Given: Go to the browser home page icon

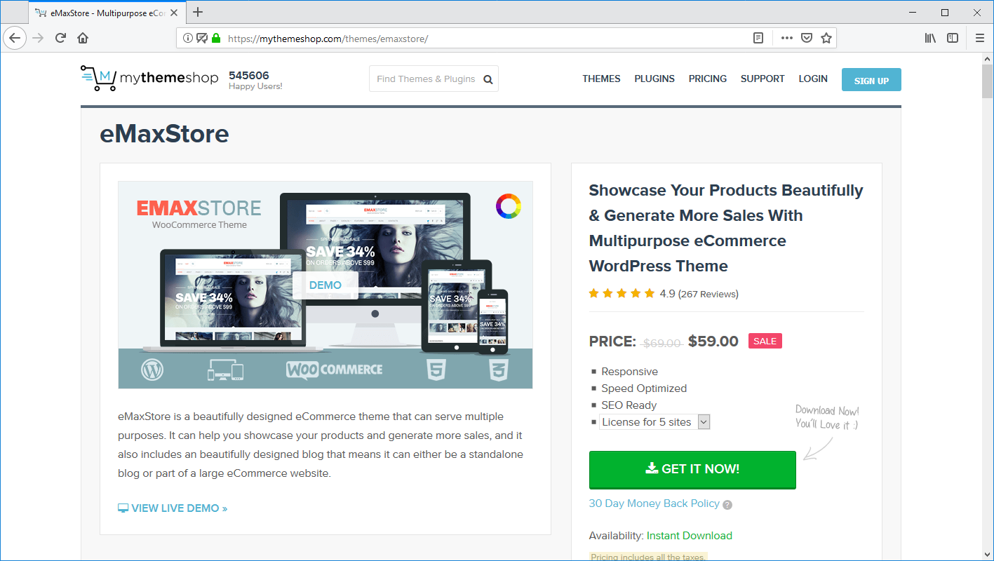Looking at the screenshot, I should coord(83,39).
